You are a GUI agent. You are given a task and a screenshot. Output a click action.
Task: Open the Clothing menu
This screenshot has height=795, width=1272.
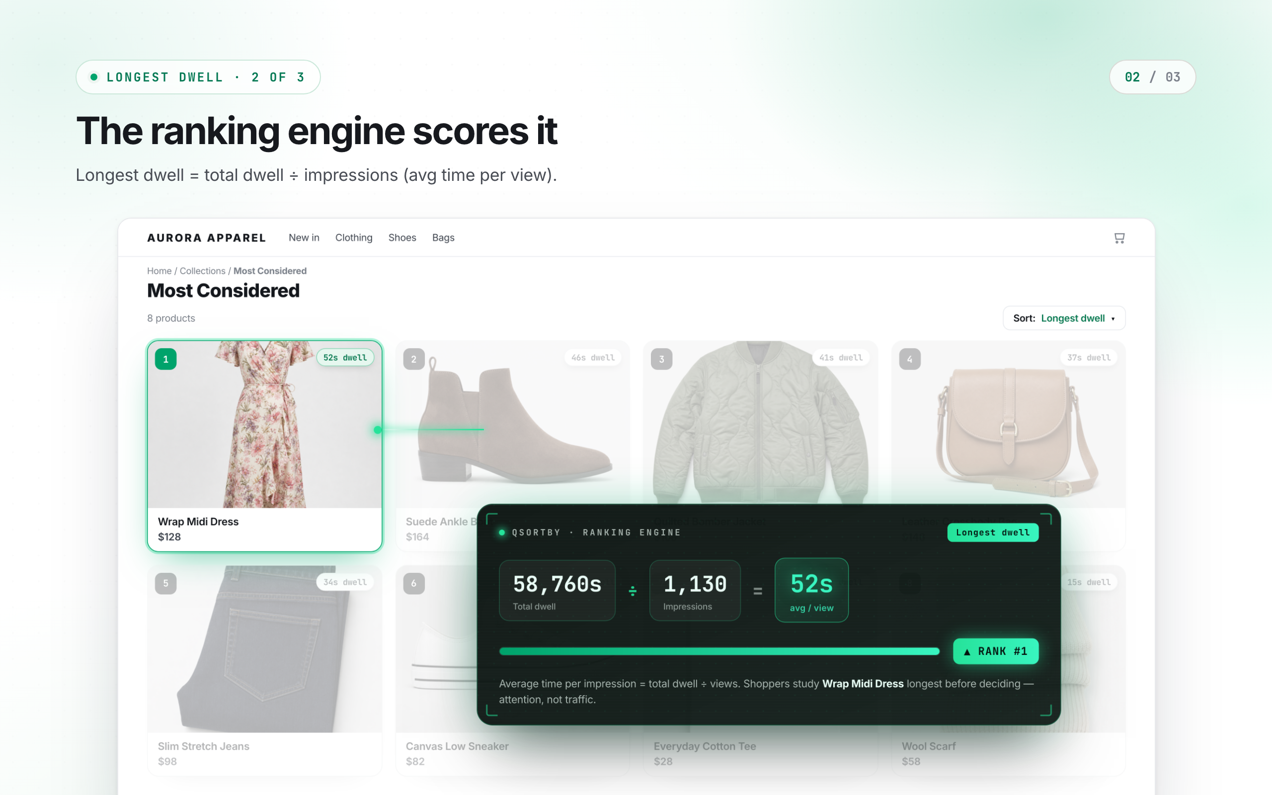[354, 238]
